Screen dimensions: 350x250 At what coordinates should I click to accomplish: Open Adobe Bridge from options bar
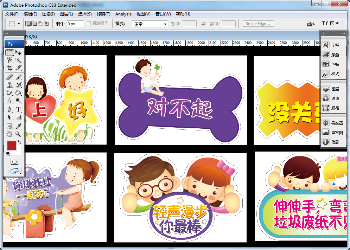point(310,24)
